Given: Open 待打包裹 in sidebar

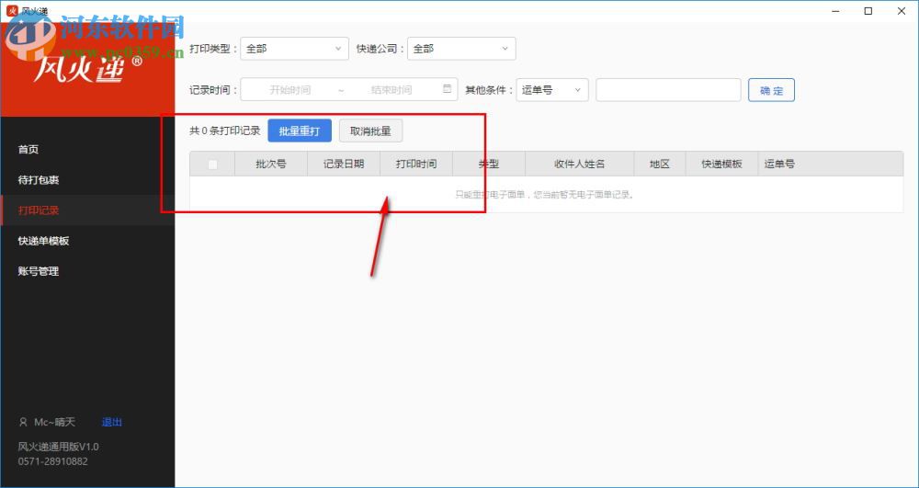Looking at the screenshot, I should (87, 180).
